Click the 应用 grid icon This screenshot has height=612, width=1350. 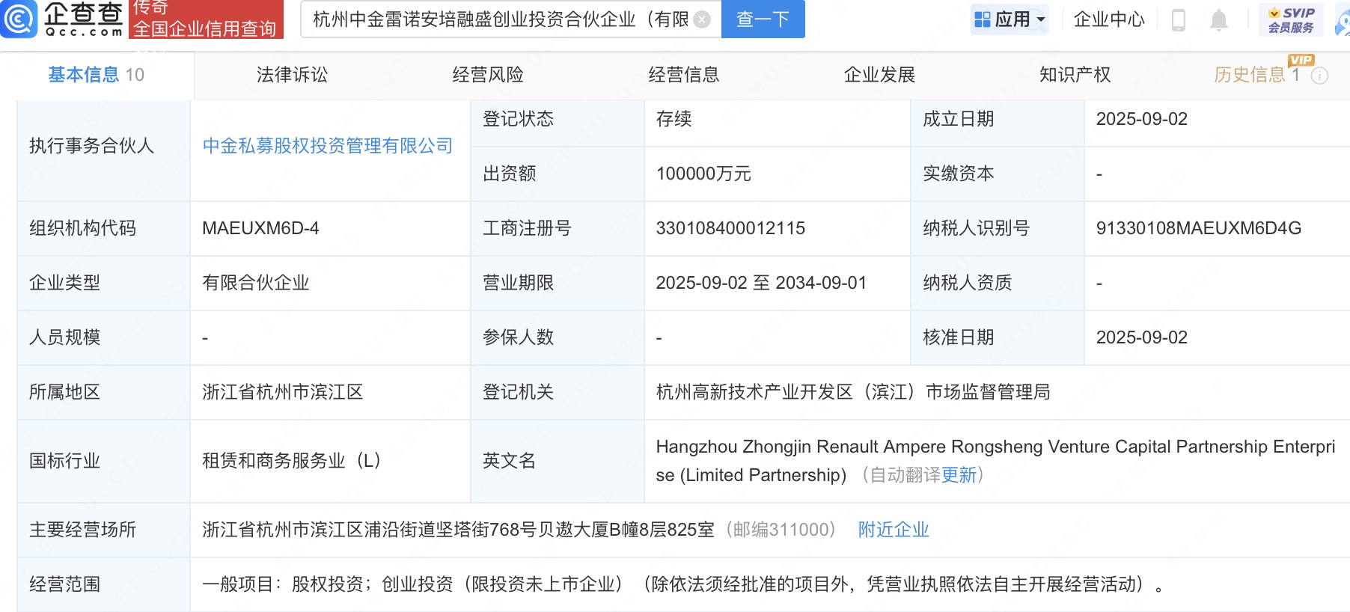click(982, 19)
